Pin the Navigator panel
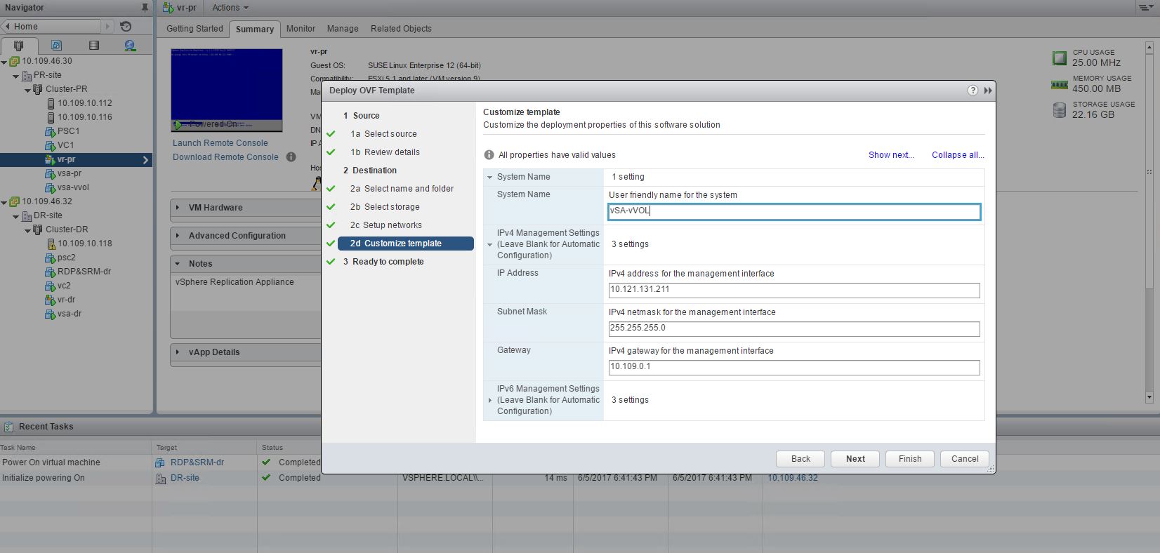Viewport: 1160px width, 553px height. pyautogui.click(x=145, y=8)
